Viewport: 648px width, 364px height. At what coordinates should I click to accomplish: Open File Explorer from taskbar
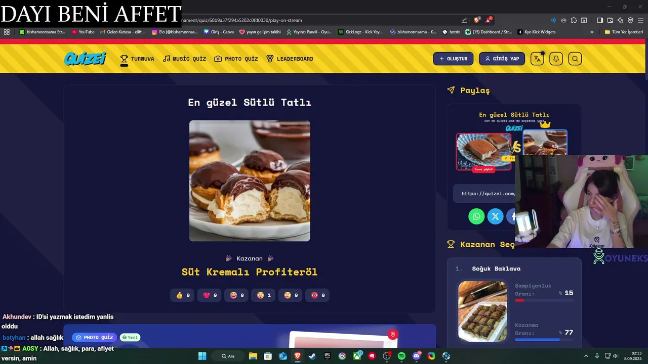click(253, 356)
